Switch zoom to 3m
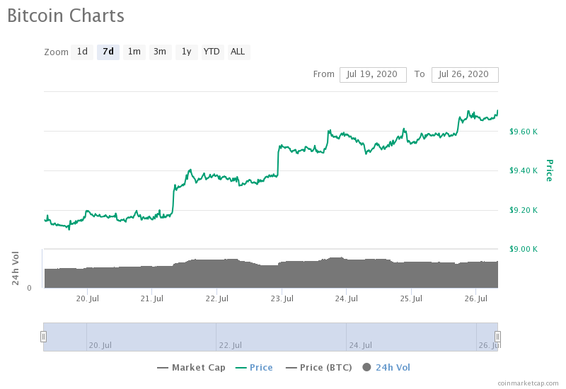The width and height of the screenshot is (566, 389). pyautogui.click(x=160, y=52)
